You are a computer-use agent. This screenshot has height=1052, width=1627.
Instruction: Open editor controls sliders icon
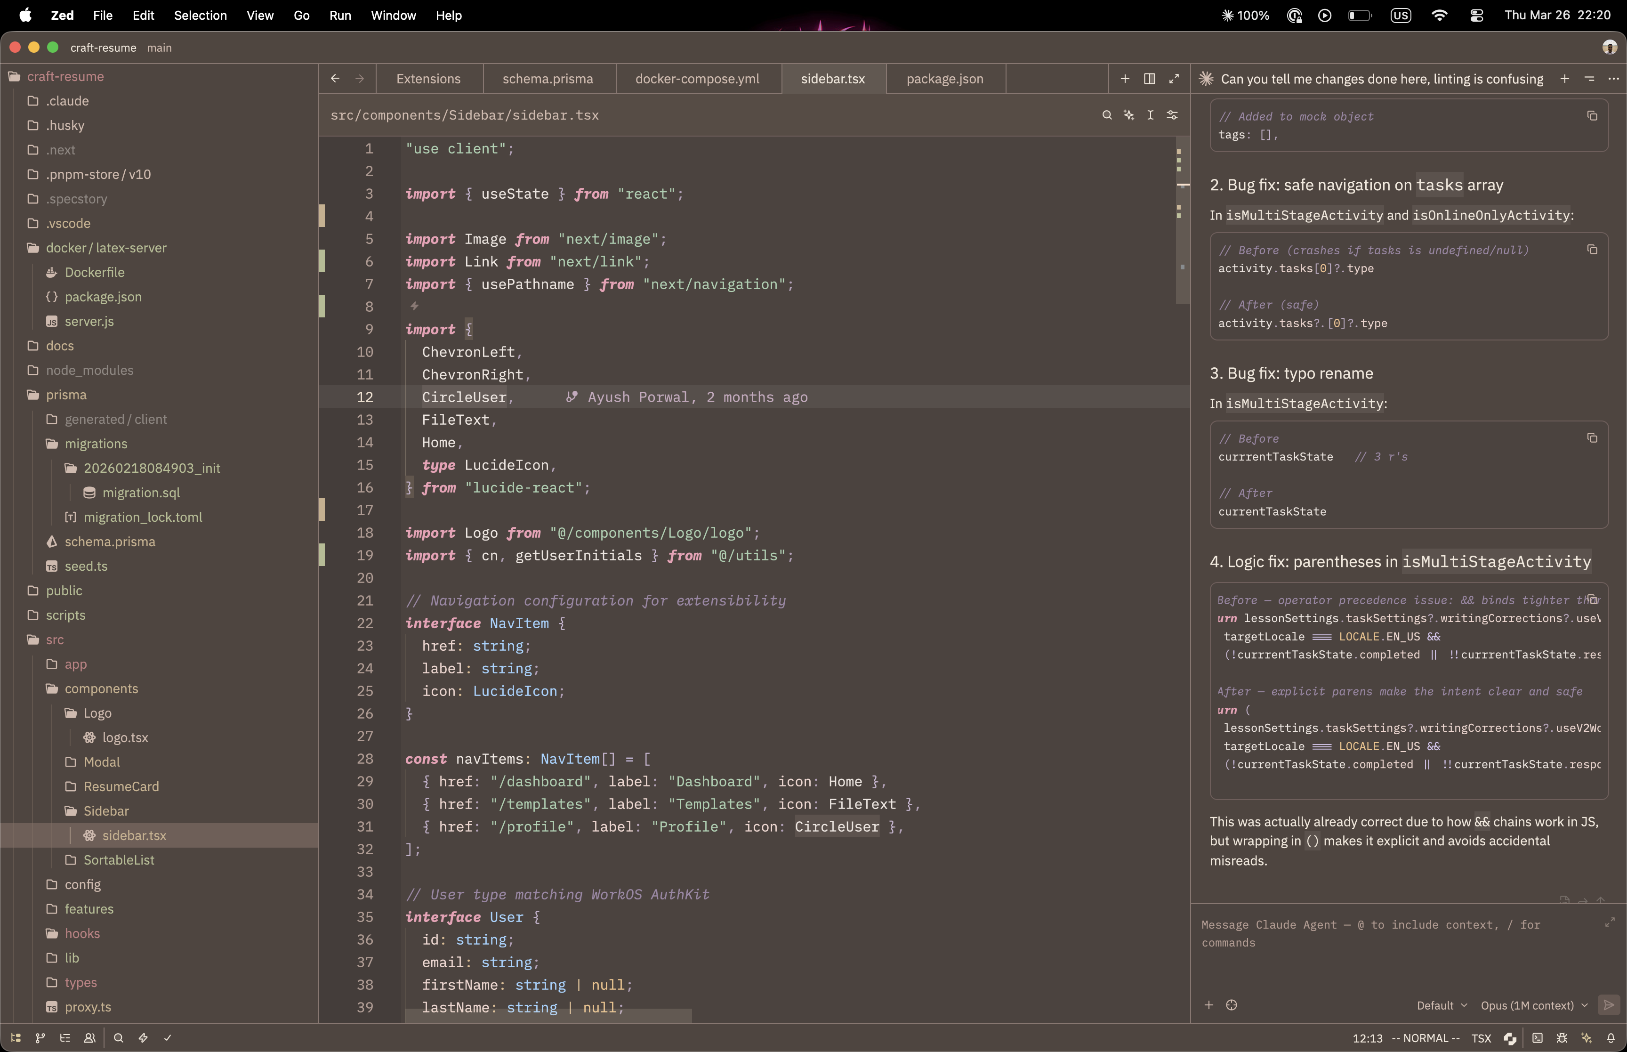point(1172,115)
